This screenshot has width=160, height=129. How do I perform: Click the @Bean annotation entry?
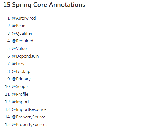[x=18, y=26]
